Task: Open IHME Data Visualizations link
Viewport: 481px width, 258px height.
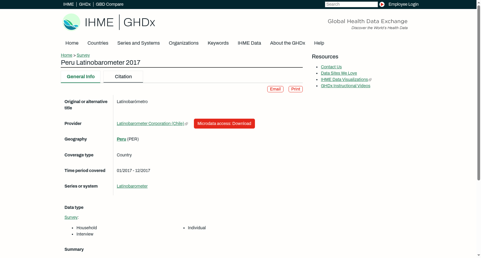Action: (x=344, y=79)
